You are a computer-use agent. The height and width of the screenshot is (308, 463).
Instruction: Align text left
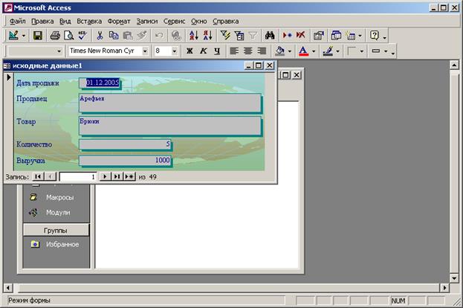234,51
